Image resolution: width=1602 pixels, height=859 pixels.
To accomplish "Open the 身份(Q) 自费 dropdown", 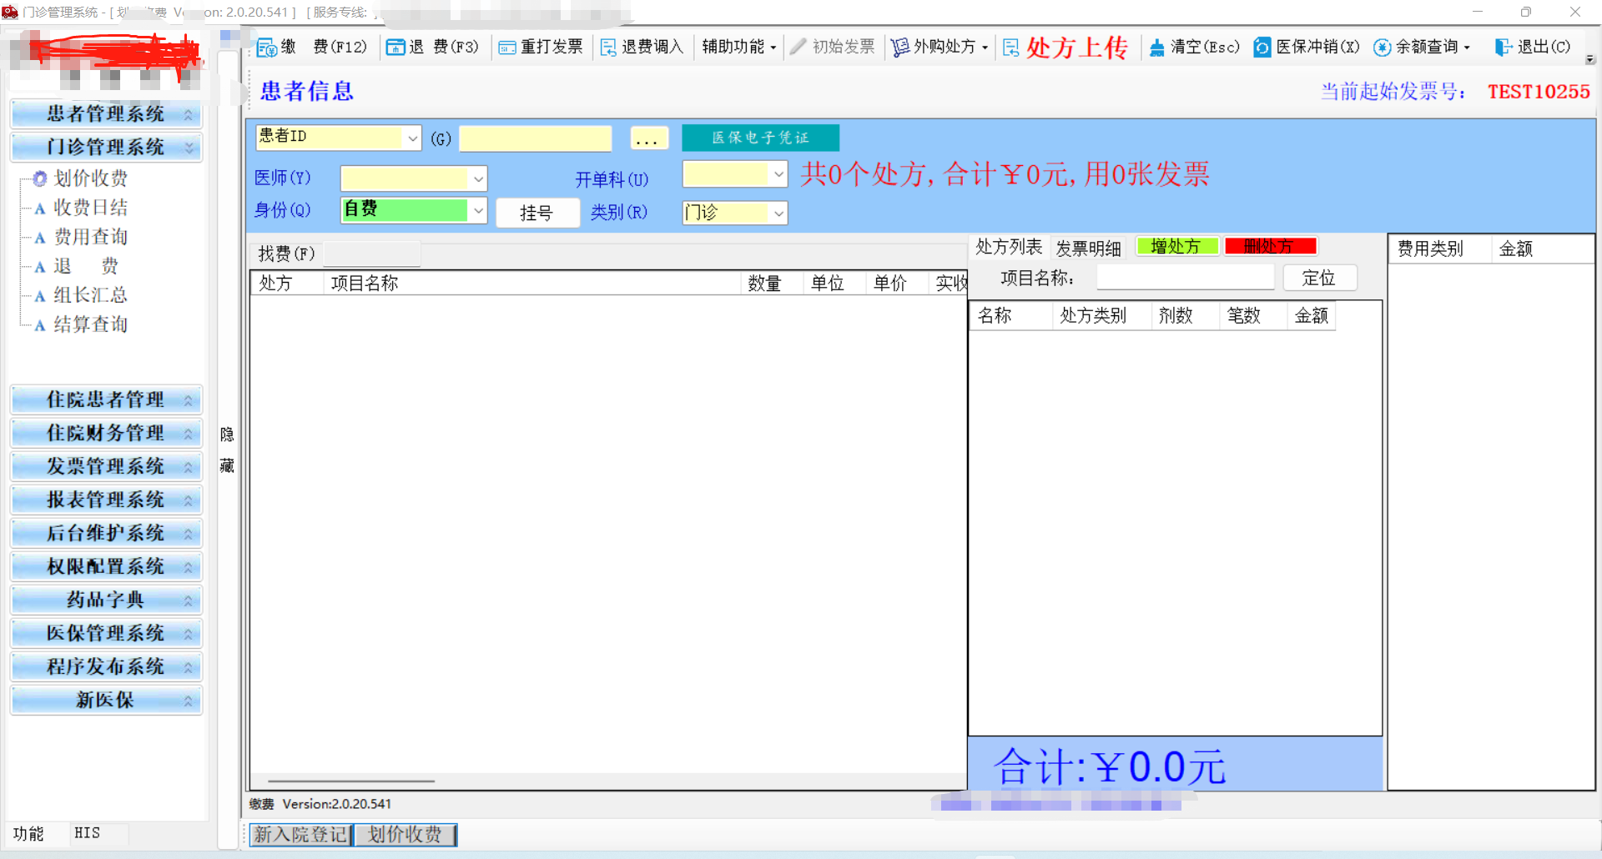I will point(478,210).
